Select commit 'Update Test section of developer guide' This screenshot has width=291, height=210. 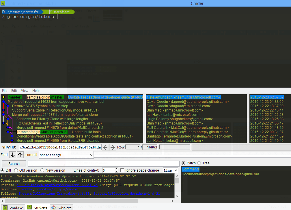click(x=105, y=97)
